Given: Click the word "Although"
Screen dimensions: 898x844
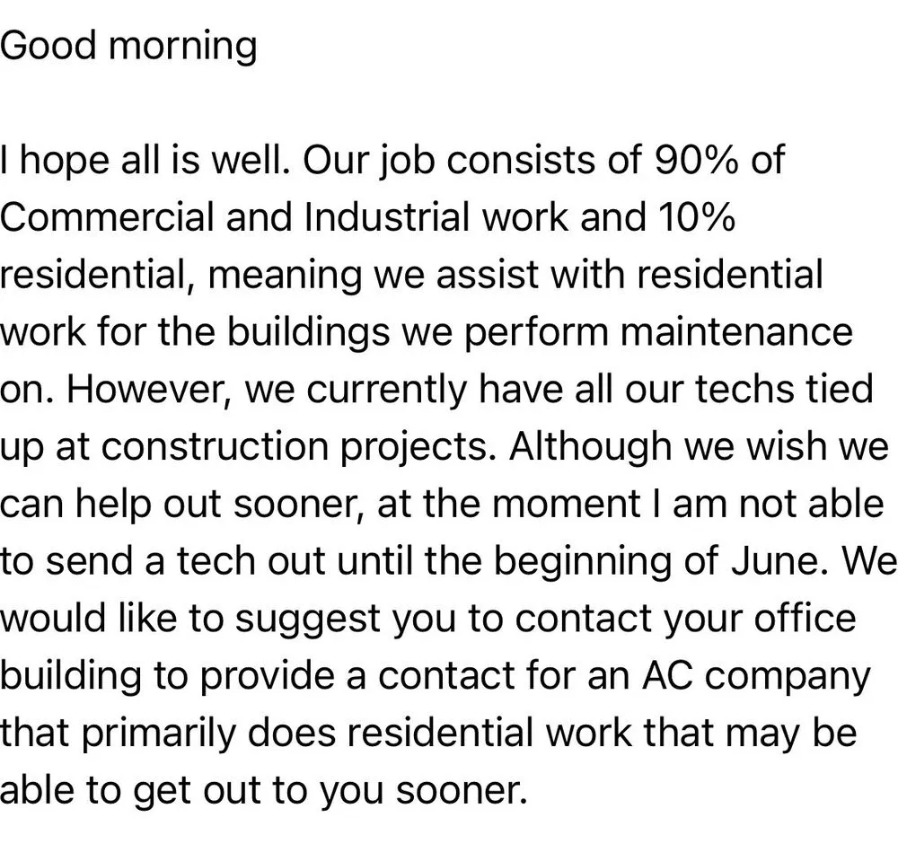Looking at the screenshot, I should pos(590,447).
